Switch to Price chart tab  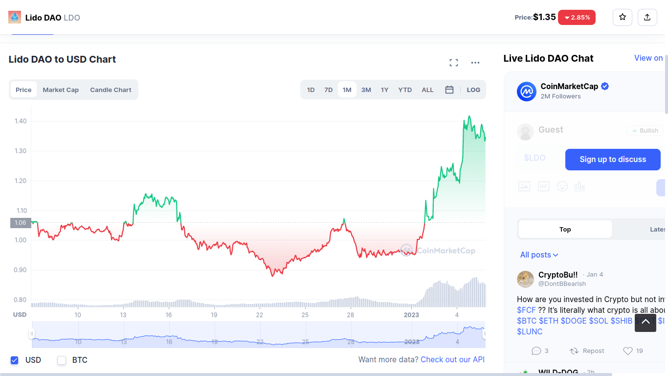pos(23,90)
